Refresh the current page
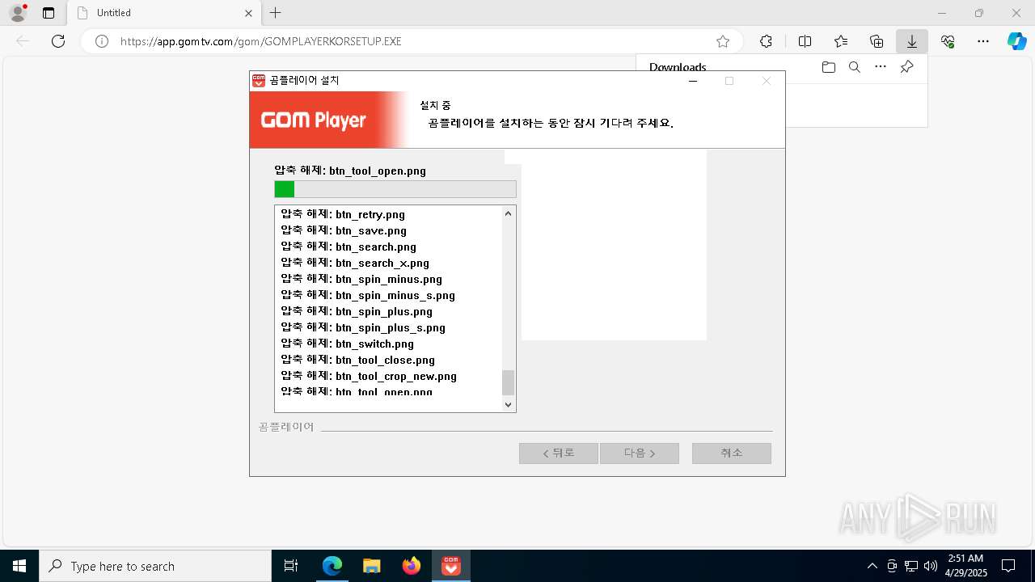1035x582 pixels. point(58,41)
